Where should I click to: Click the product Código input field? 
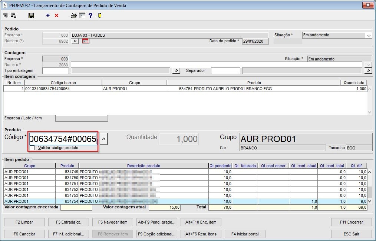[x=63, y=139]
